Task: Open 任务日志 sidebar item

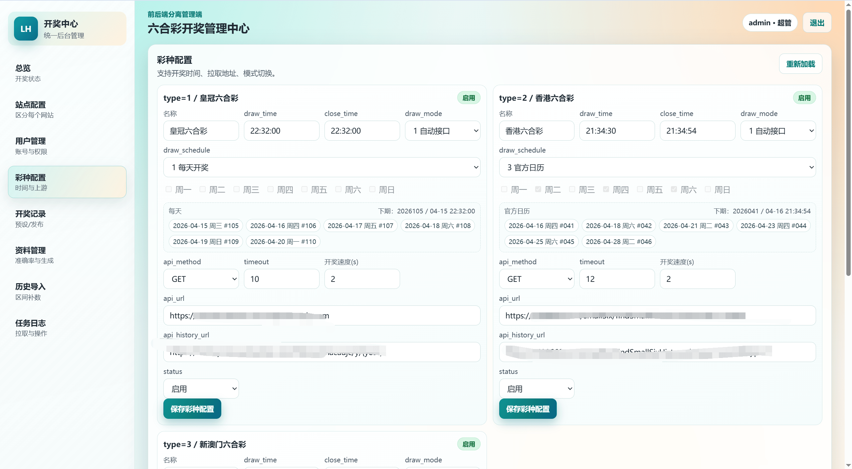Action: [67, 328]
